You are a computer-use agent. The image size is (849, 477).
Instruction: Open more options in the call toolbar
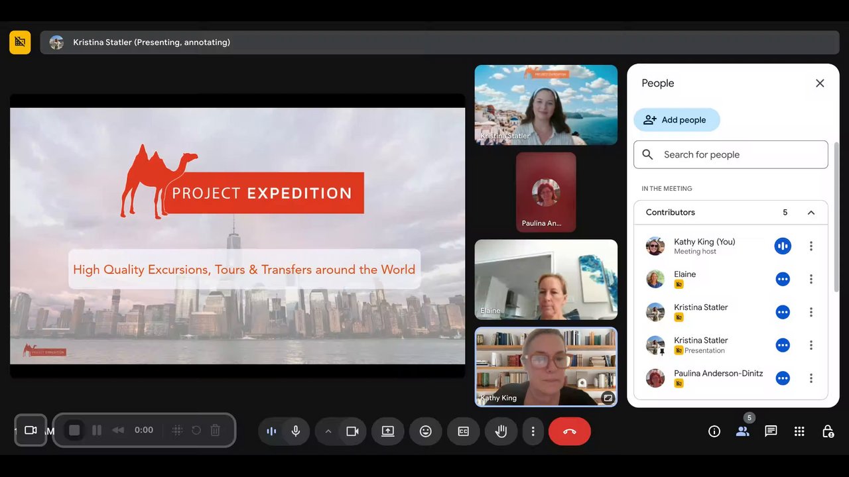point(533,431)
